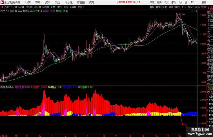The image size is (213, 137).
Task: Switch to 分时 chart period
Action: [x=7, y=7]
